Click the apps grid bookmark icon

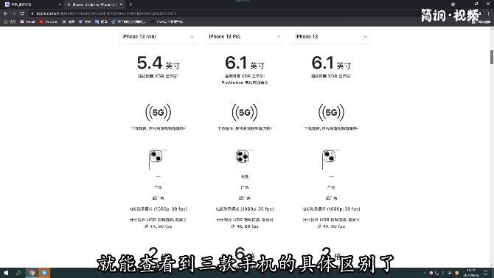click(5, 21)
